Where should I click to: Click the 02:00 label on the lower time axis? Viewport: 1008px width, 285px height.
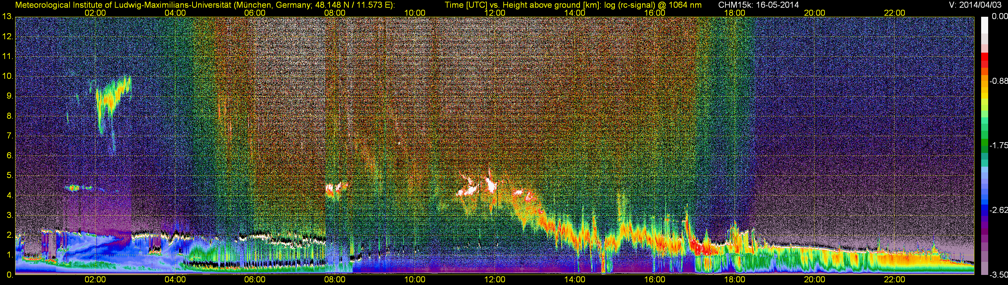(95, 280)
